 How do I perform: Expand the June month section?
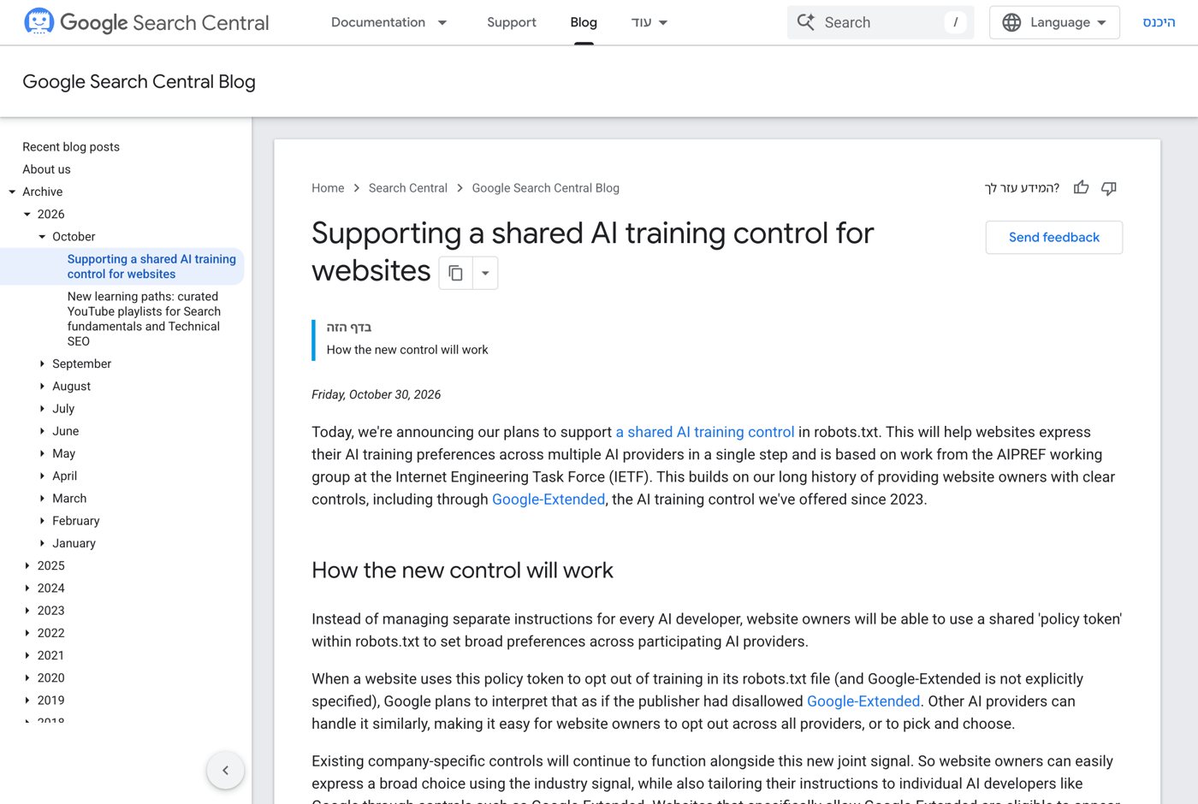click(x=42, y=431)
